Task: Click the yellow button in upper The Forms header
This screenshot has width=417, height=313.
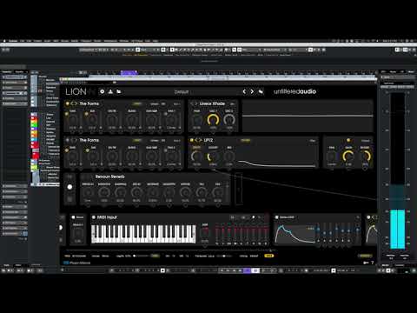Action: (137, 103)
